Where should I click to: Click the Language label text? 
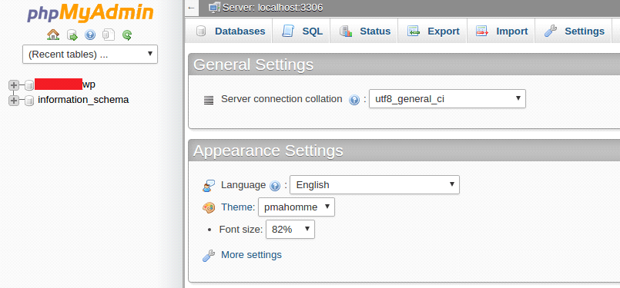(243, 184)
